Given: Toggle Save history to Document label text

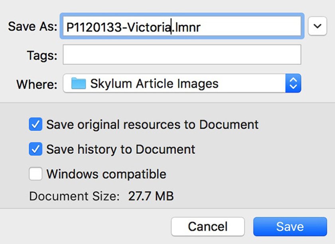Looking at the screenshot, I should (121, 149).
